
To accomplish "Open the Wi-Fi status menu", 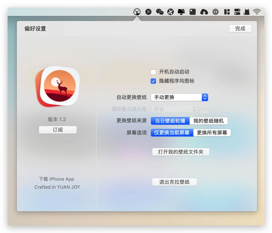I will 257,12.
